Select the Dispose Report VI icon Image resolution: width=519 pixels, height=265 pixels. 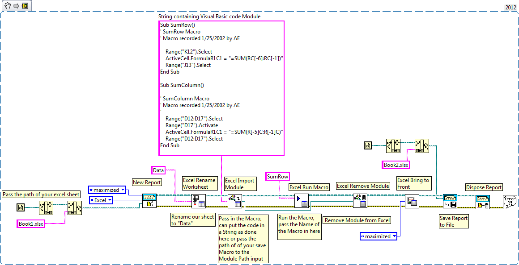tap(483, 203)
